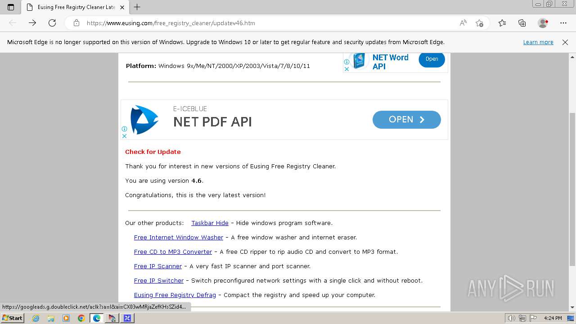This screenshot has height=324, width=576.
Task: Open the Windows Start button
Action: click(x=13, y=318)
